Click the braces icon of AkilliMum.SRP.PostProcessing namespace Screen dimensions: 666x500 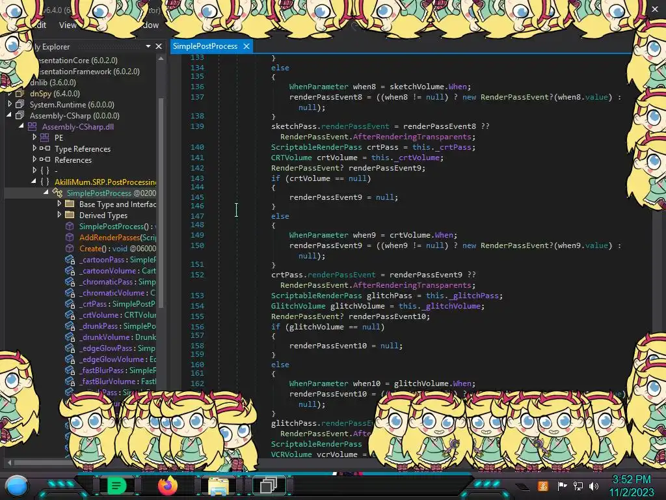coord(45,182)
